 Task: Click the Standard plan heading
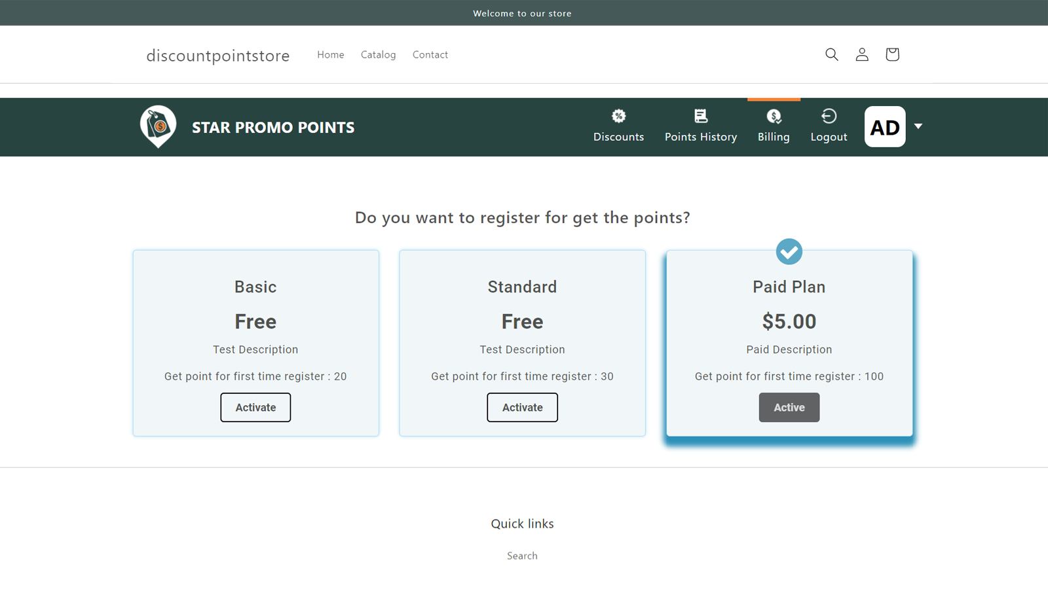pos(522,287)
